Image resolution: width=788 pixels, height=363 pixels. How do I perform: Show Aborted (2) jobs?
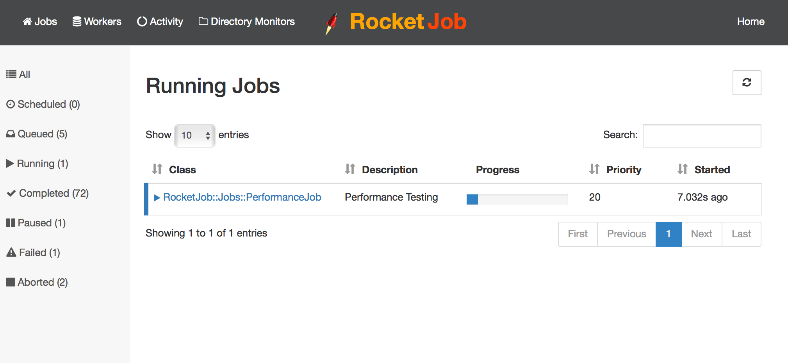(37, 282)
